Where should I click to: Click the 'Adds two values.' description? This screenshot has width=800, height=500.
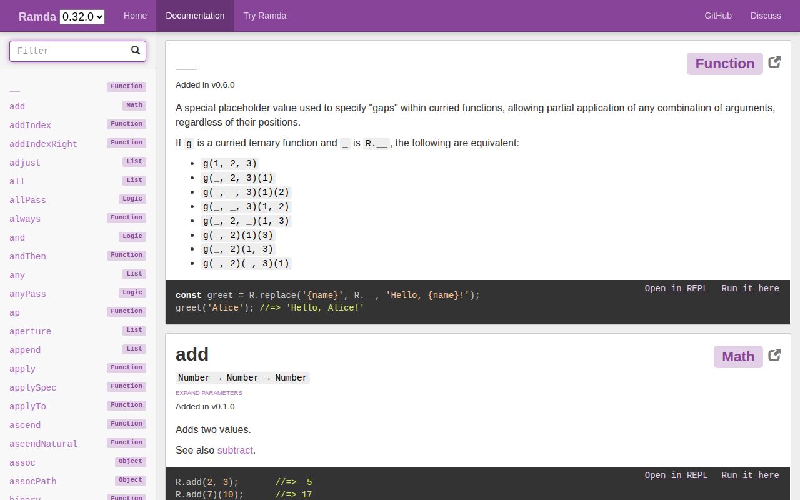point(213,430)
